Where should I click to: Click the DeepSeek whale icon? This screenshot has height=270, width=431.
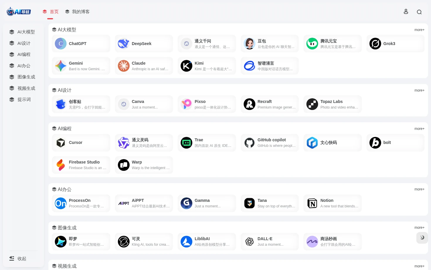124,44
